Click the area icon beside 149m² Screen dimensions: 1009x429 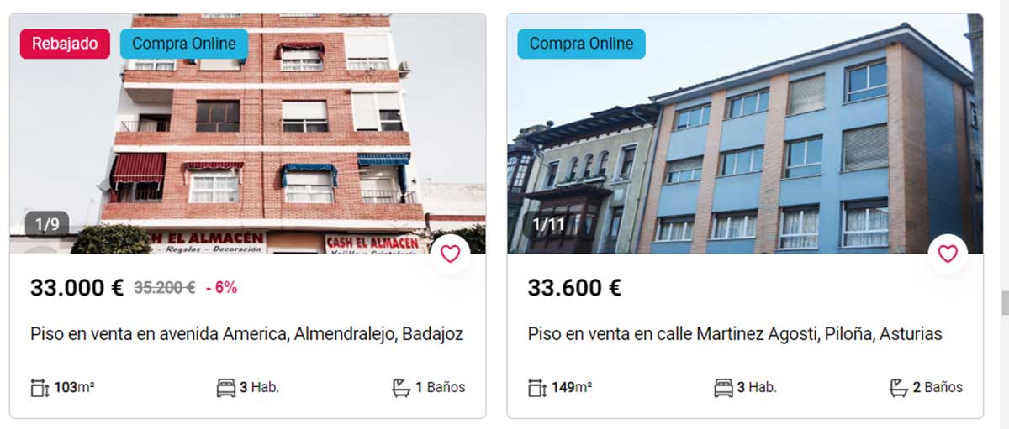pyautogui.click(x=537, y=388)
